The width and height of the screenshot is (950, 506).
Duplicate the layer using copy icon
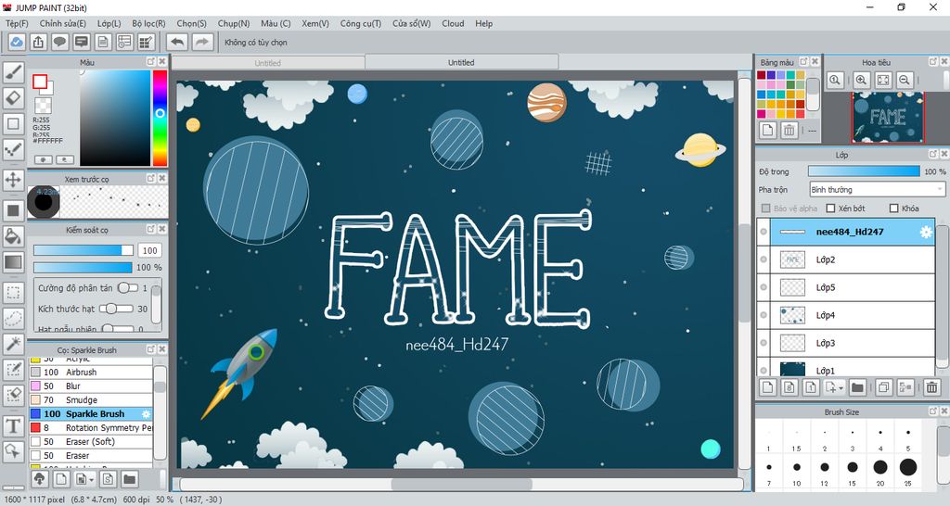883,387
